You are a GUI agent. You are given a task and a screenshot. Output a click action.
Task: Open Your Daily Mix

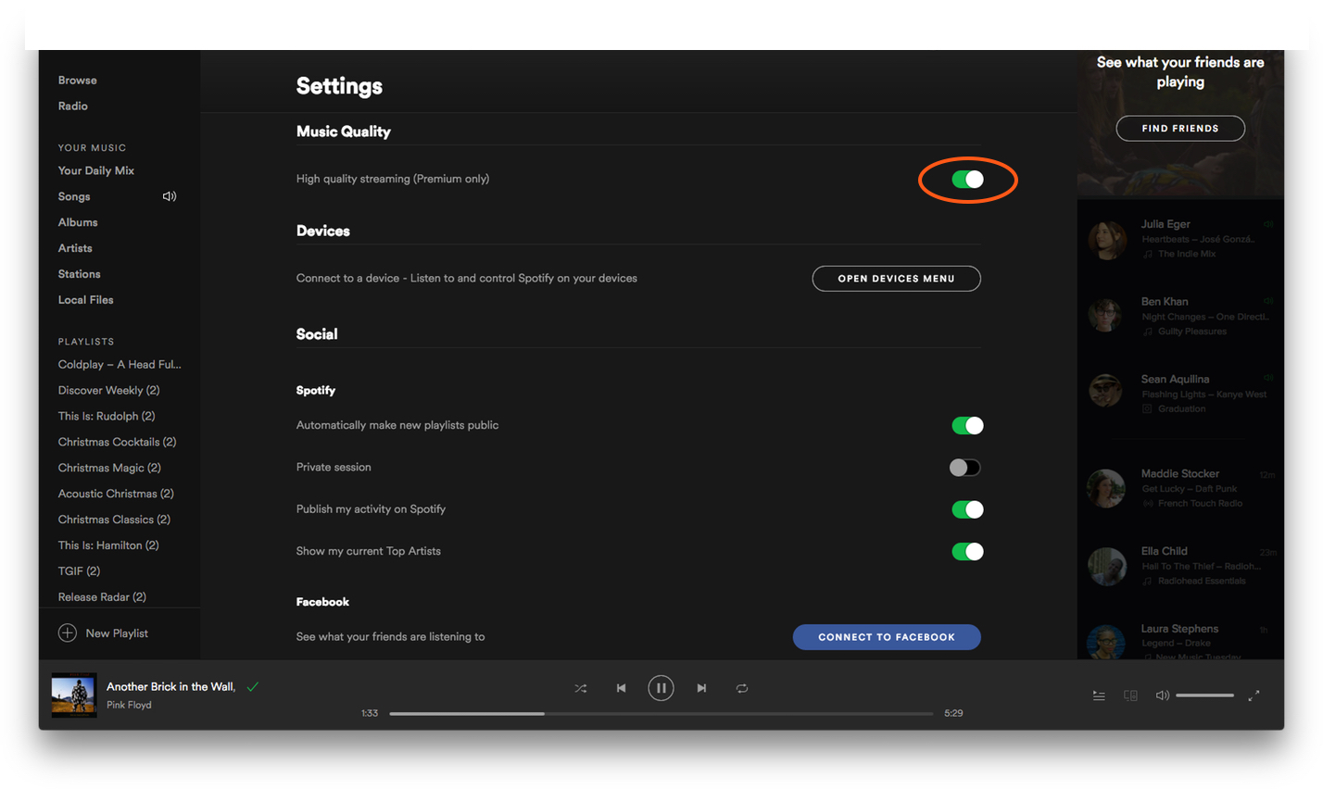[96, 170]
